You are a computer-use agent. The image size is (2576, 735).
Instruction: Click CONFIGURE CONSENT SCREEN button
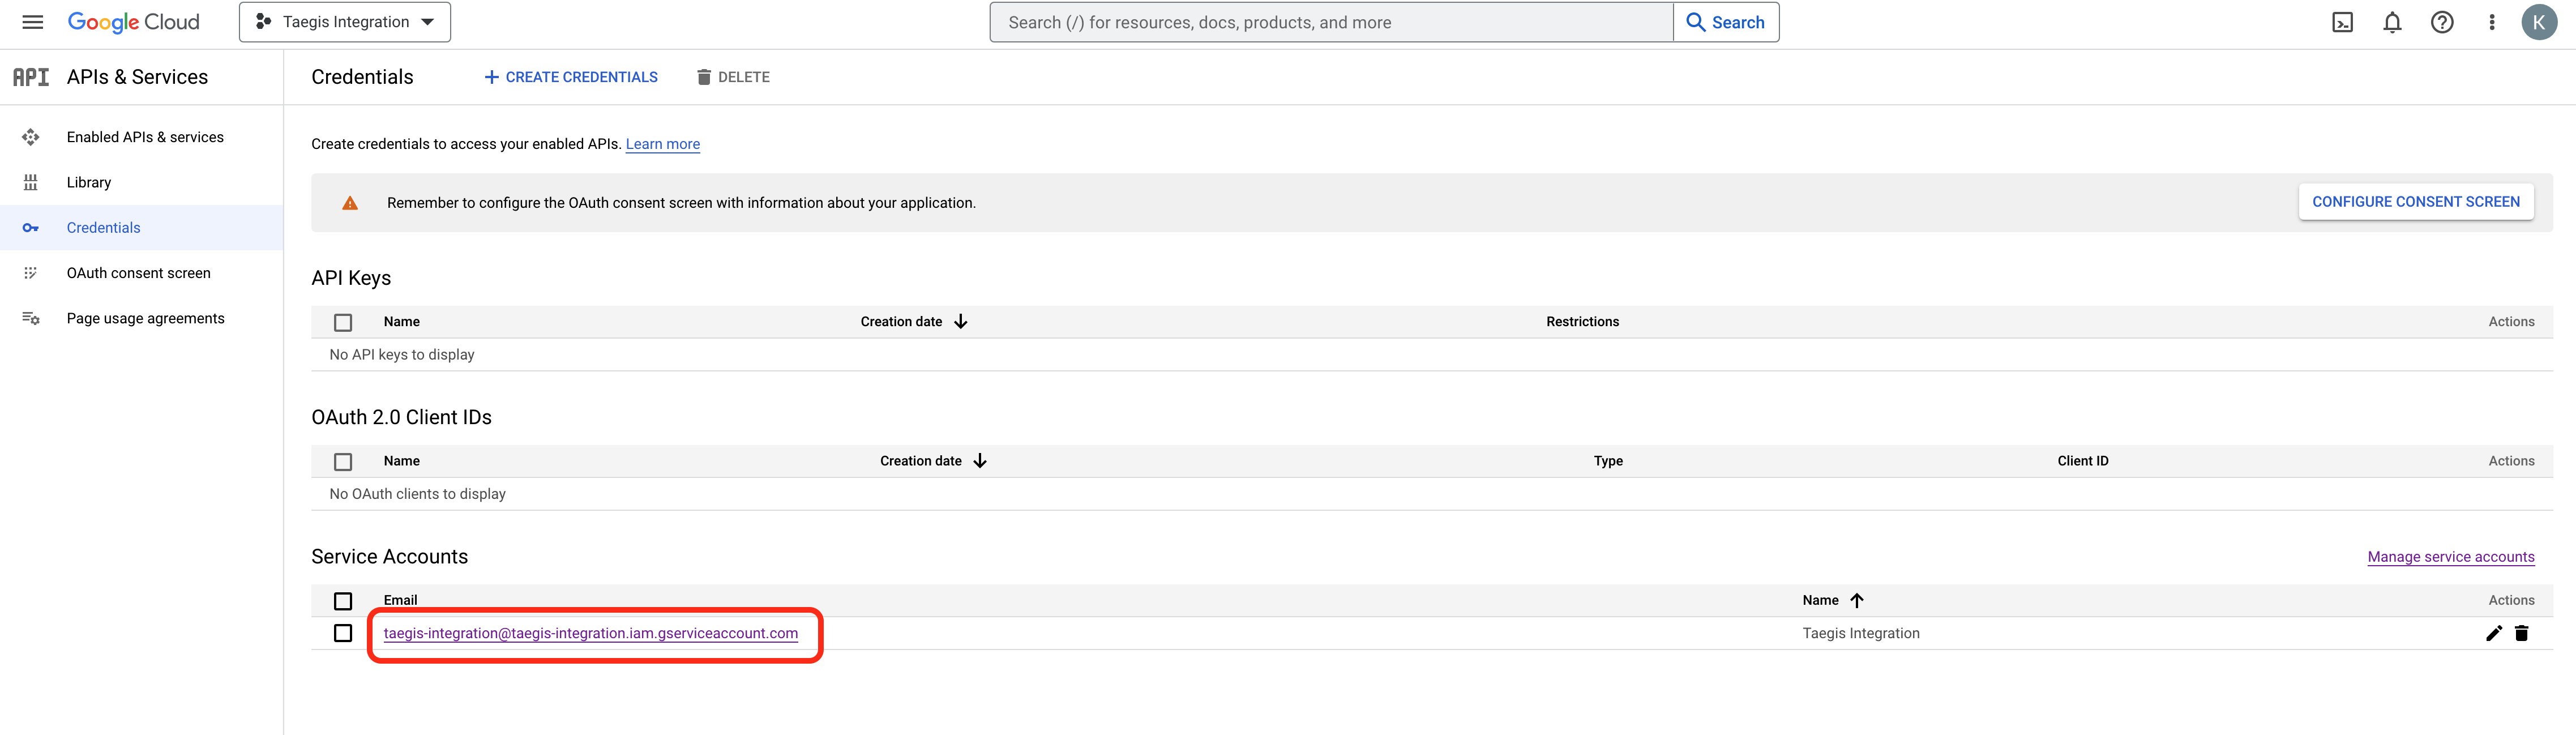2416,202
